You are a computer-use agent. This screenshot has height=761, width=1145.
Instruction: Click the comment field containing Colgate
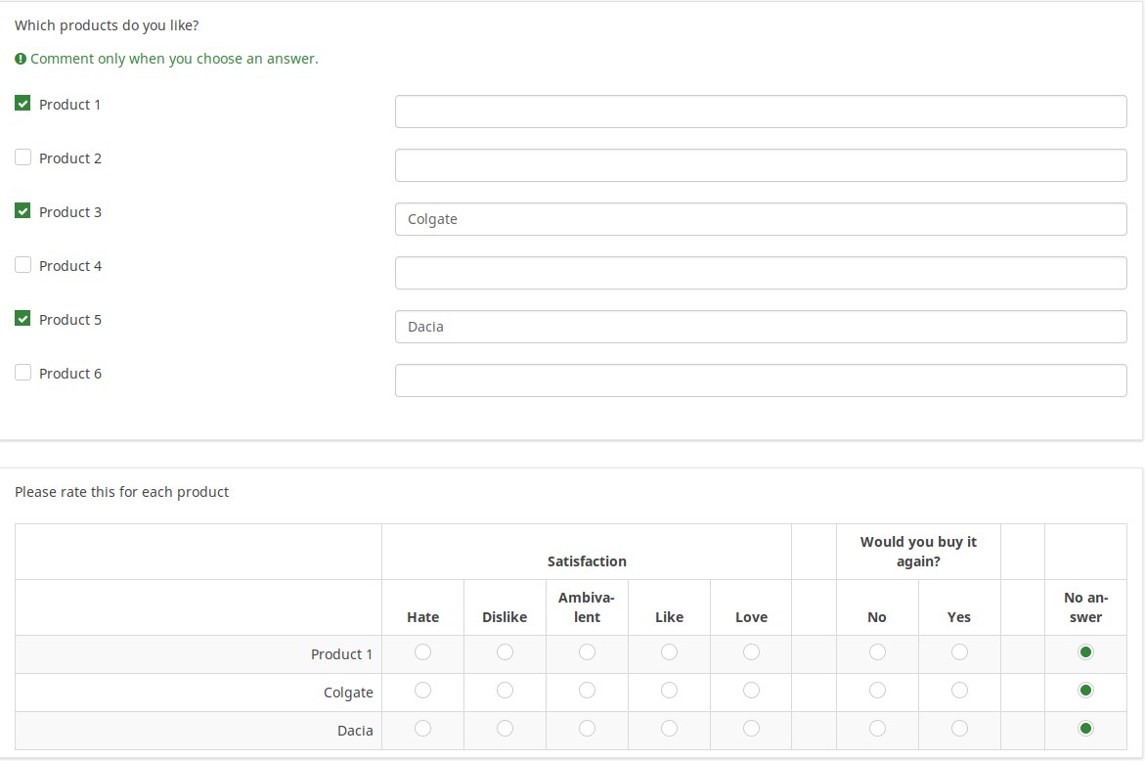click(760, 219)
